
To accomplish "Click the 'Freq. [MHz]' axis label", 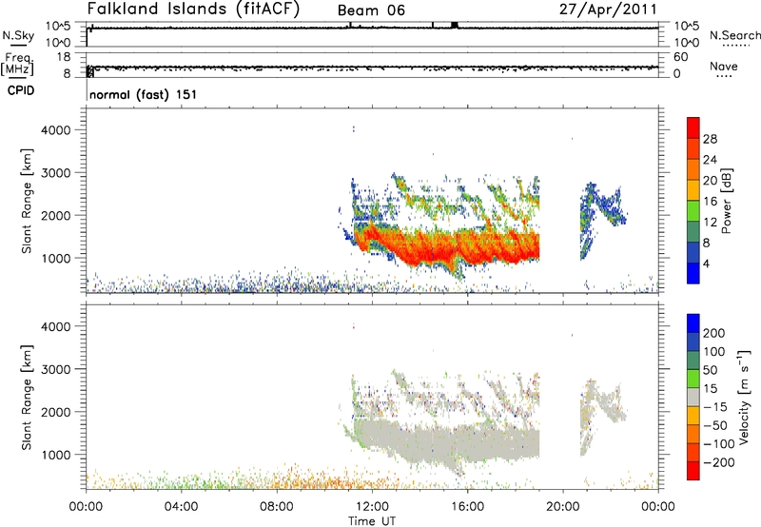I will pos(18,64).
